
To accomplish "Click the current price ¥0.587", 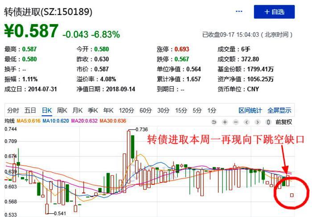I will (32, 31).
